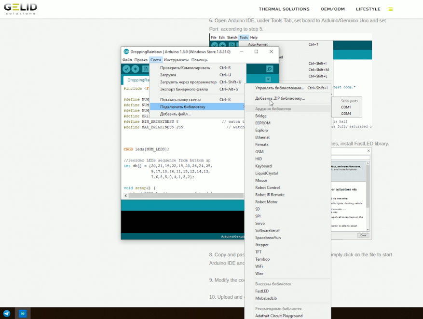Choose Добавить файл... entry
423x319 pixels.
(198, 114)
